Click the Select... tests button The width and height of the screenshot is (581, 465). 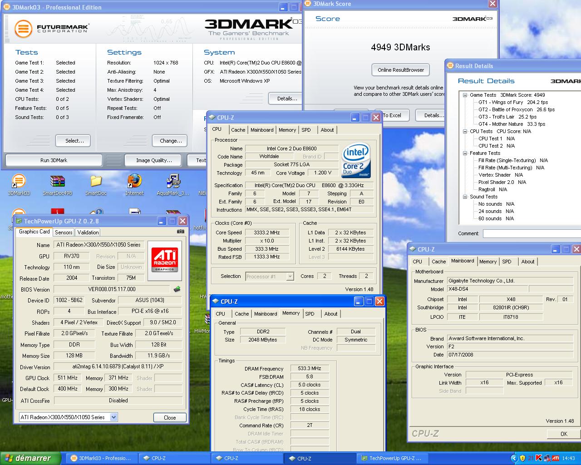pos(73,141)
